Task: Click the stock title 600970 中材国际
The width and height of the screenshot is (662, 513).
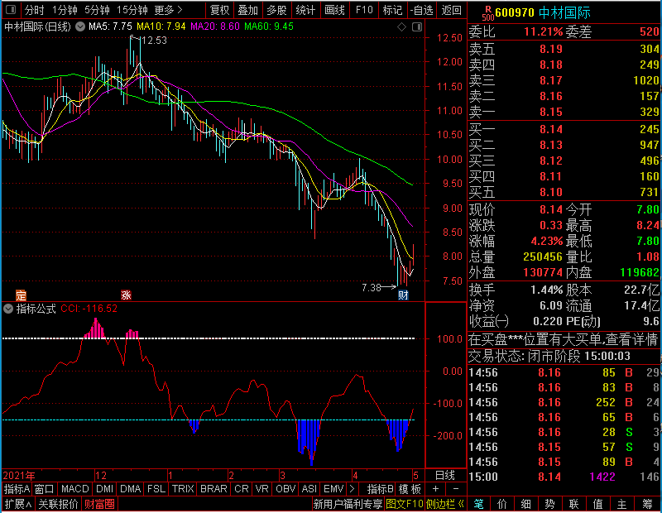Action: tap(543, 12)
